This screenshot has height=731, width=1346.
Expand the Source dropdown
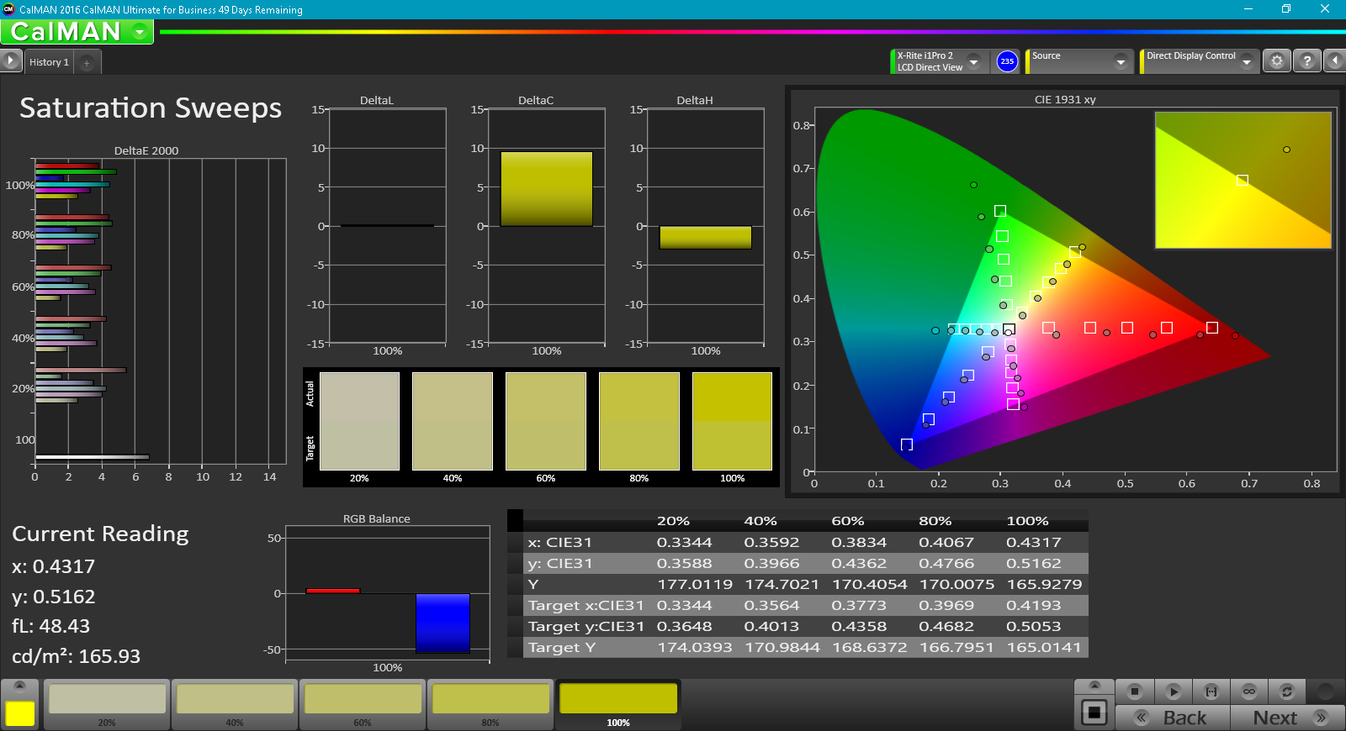1120,61
